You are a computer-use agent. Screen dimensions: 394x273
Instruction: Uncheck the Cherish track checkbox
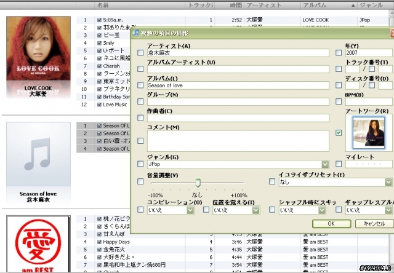point(99,66)
